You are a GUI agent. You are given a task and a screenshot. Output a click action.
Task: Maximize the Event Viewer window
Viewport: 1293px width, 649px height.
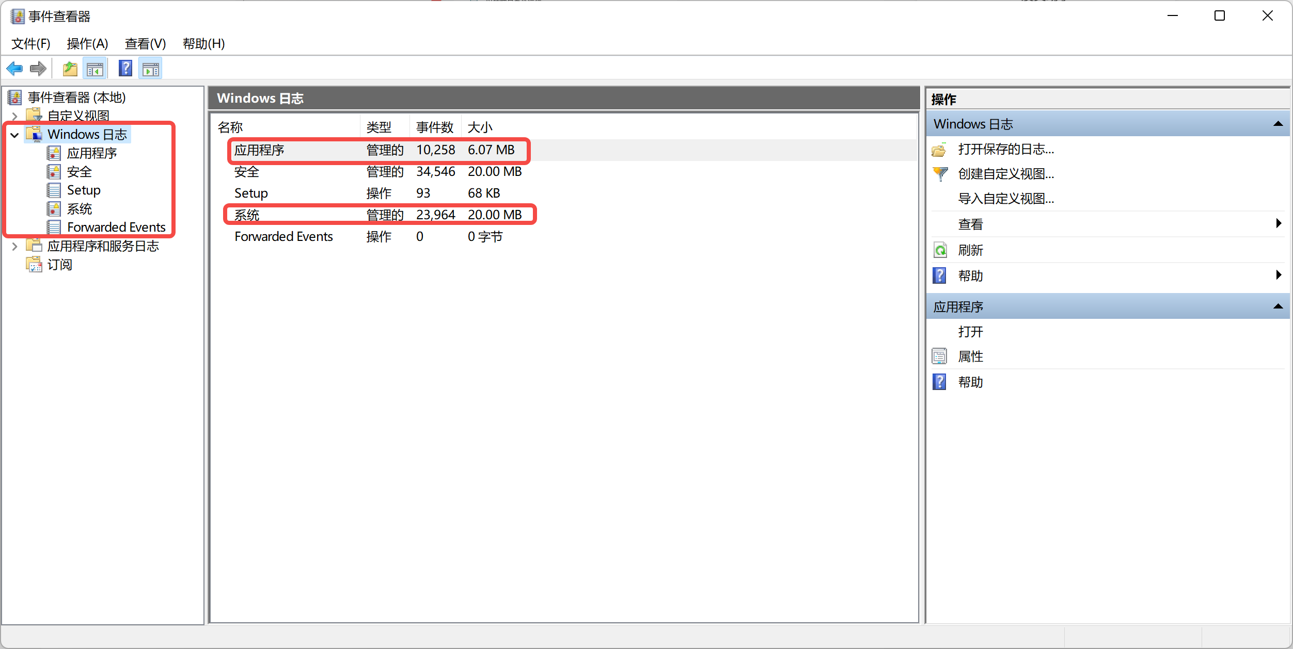[x=1220, y=16]
